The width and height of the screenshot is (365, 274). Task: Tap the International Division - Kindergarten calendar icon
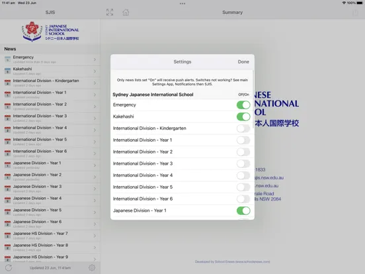click(8, 83)
